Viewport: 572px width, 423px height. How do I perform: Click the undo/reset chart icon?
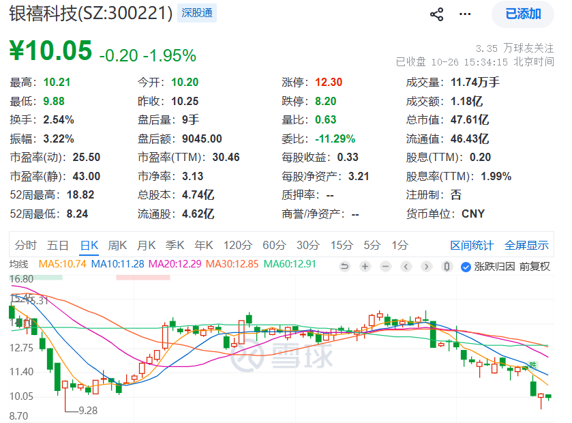coord(344,267)
